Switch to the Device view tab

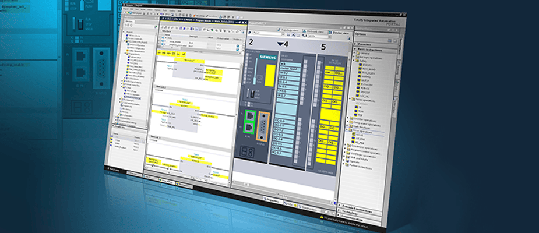tap(339, 33)
